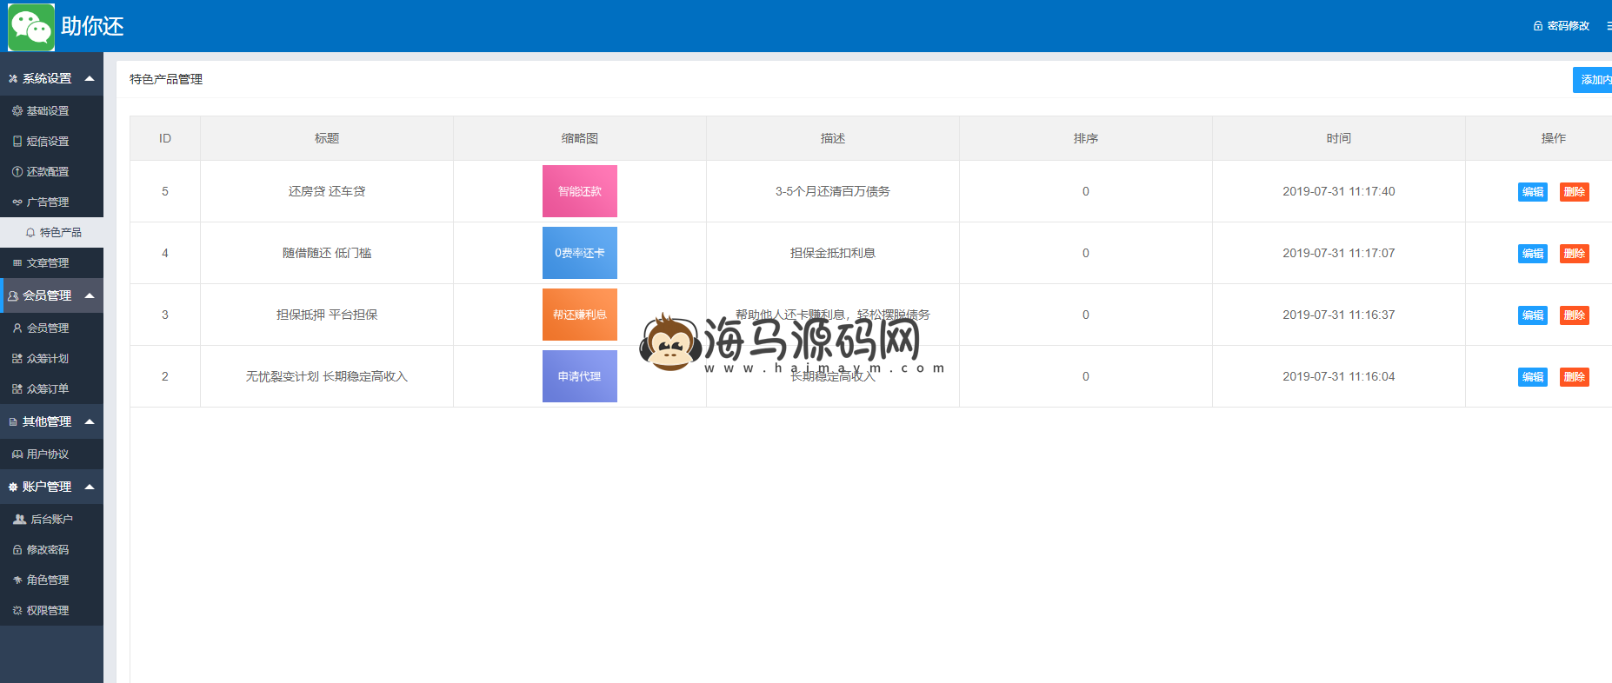The height and width of the screenshot is (683, 1612).
Task: Open the 文章管理 menu item
Action: (x=47, y=263)
